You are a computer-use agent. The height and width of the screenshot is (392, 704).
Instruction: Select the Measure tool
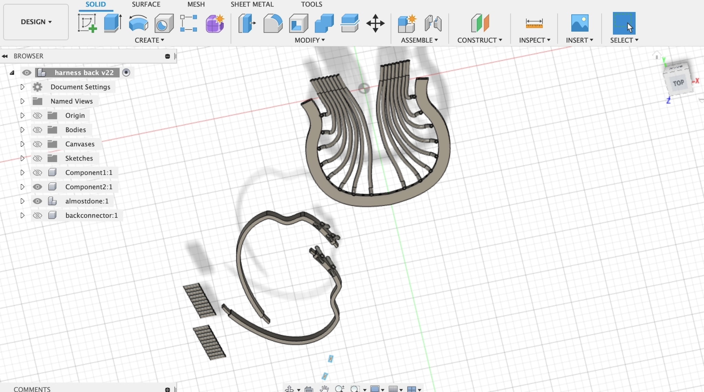[534, 23]
